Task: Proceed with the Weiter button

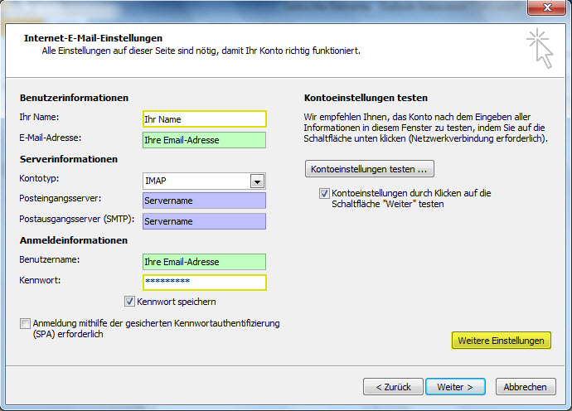Action: (x=454, y=387)
